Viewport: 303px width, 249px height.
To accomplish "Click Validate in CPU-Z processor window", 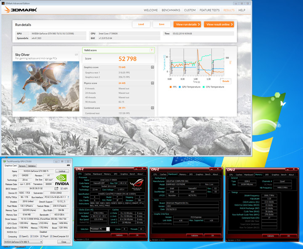I will click(x=119, y=235).
